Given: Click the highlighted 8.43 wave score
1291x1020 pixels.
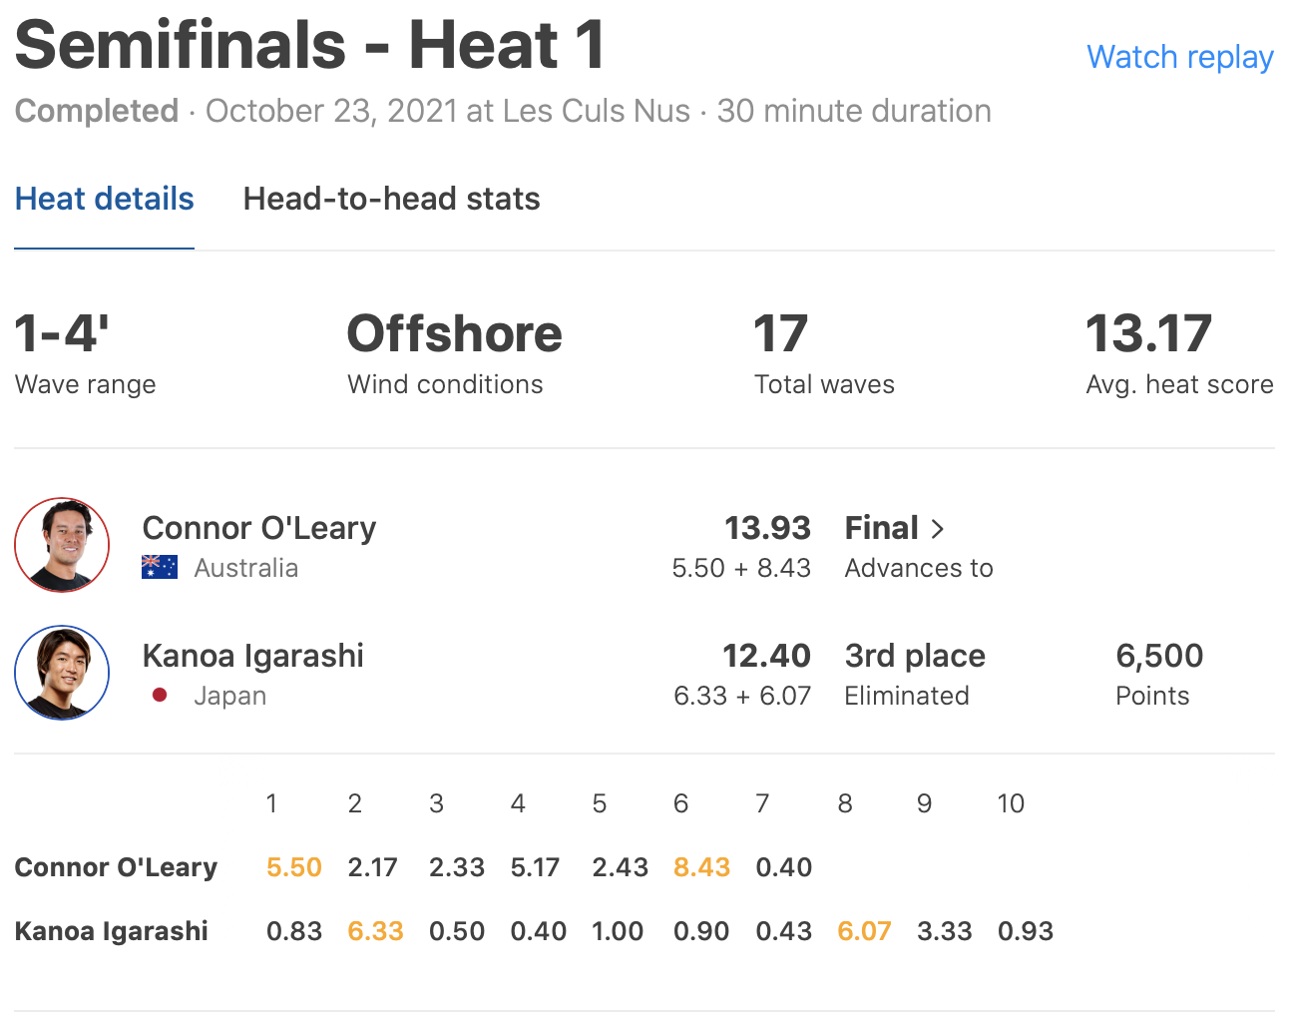Looking at the screenshot, I should [x=701, y=867].
